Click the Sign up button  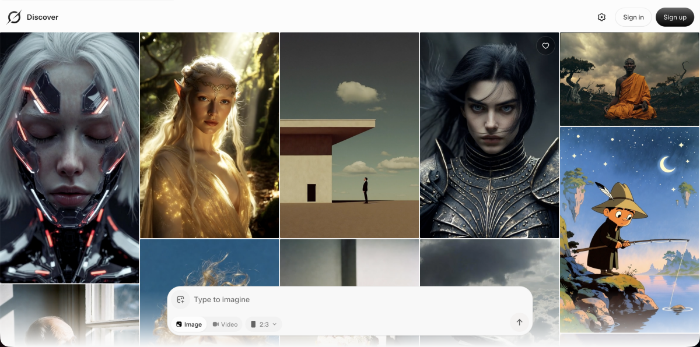675,17
